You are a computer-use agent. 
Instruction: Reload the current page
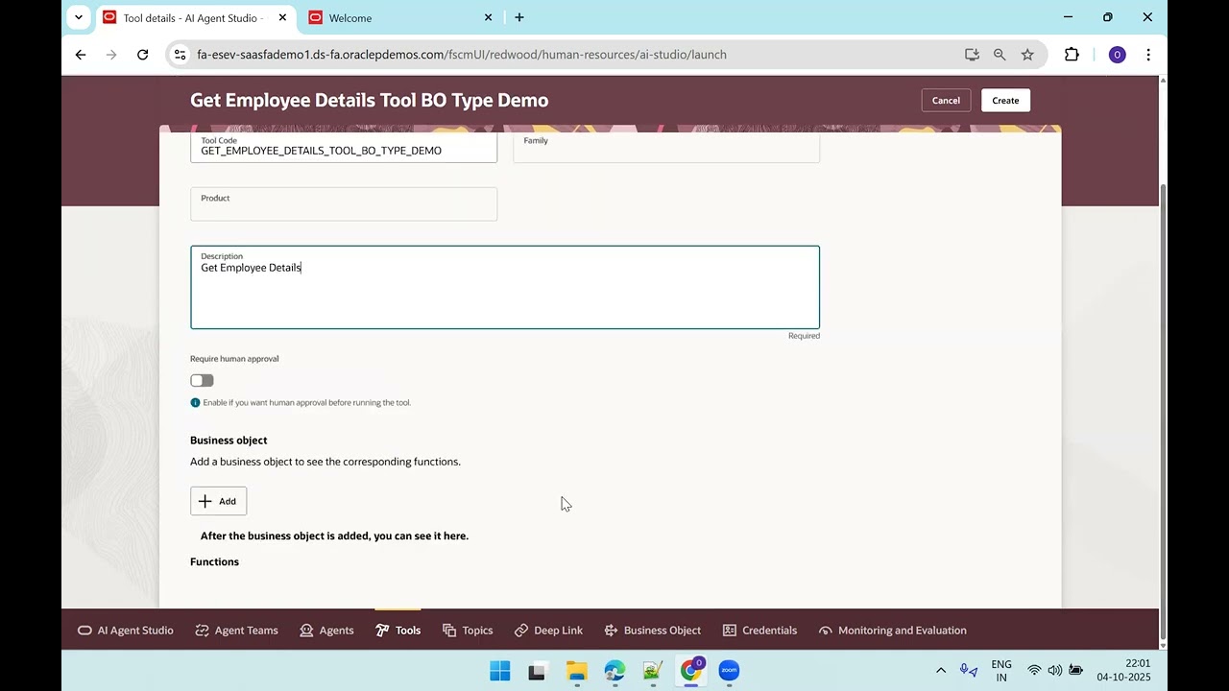(142, 55)
